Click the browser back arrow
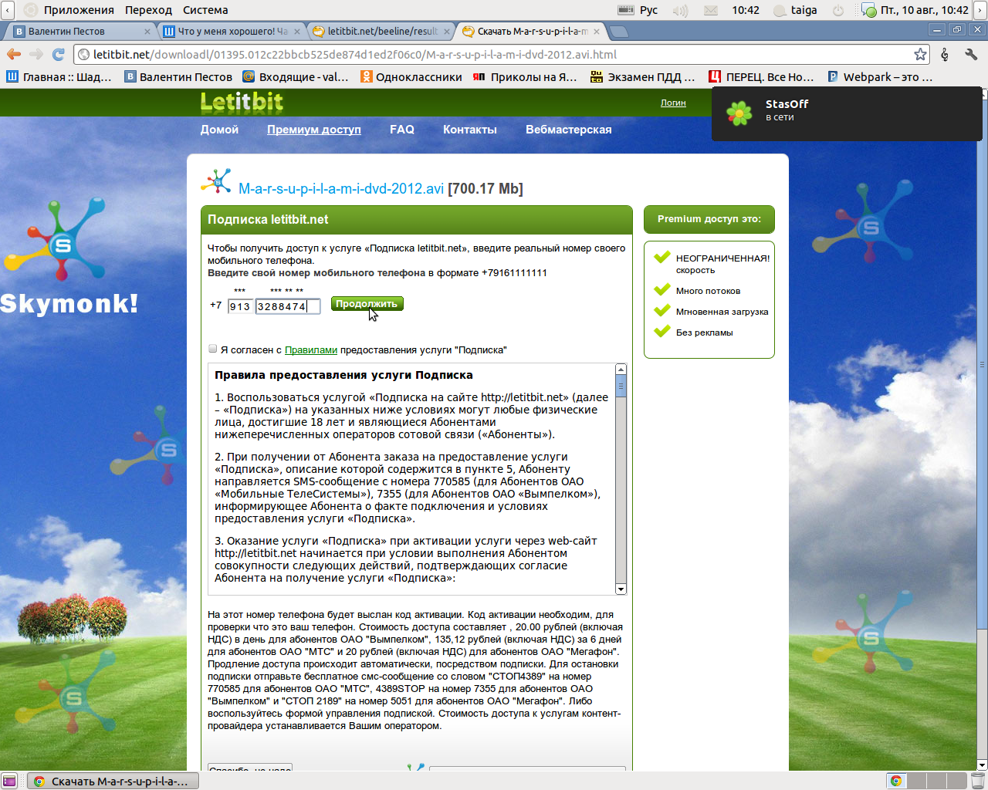This screenshot has width=988, height=790. [14, 55]
